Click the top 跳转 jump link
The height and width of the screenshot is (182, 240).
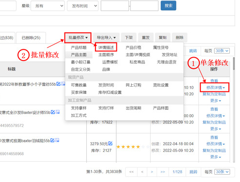pyautogui.click(x=193, y=51)
